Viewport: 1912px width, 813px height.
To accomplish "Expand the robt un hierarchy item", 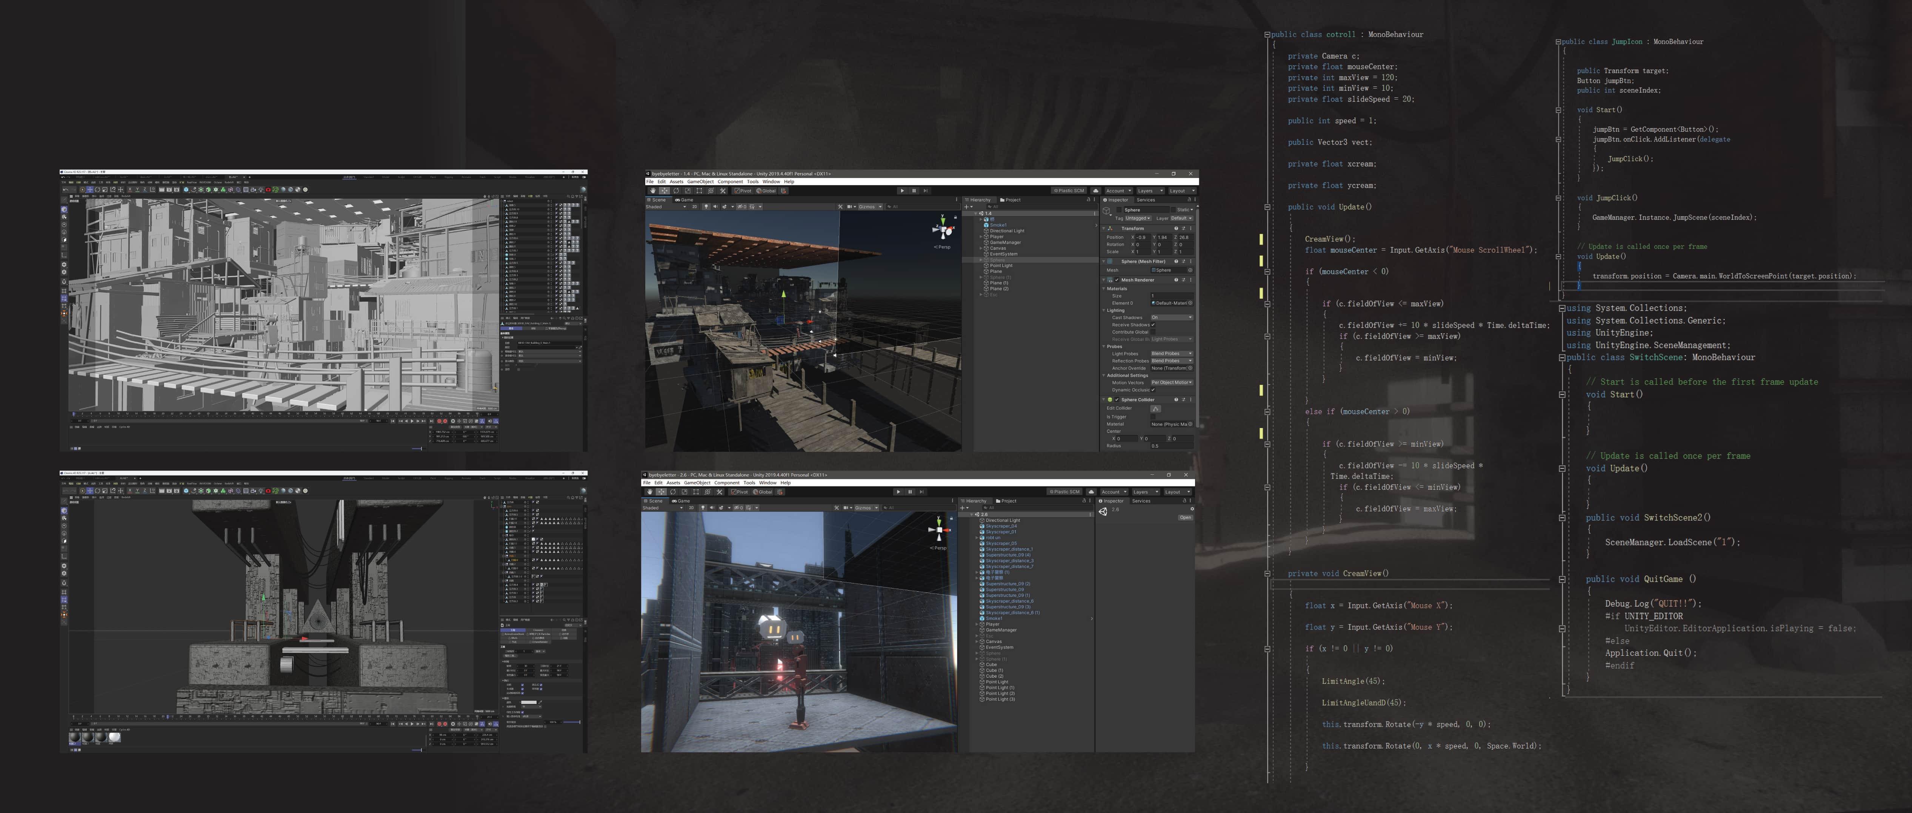I will pyautogui.click(x=977, y=538).
